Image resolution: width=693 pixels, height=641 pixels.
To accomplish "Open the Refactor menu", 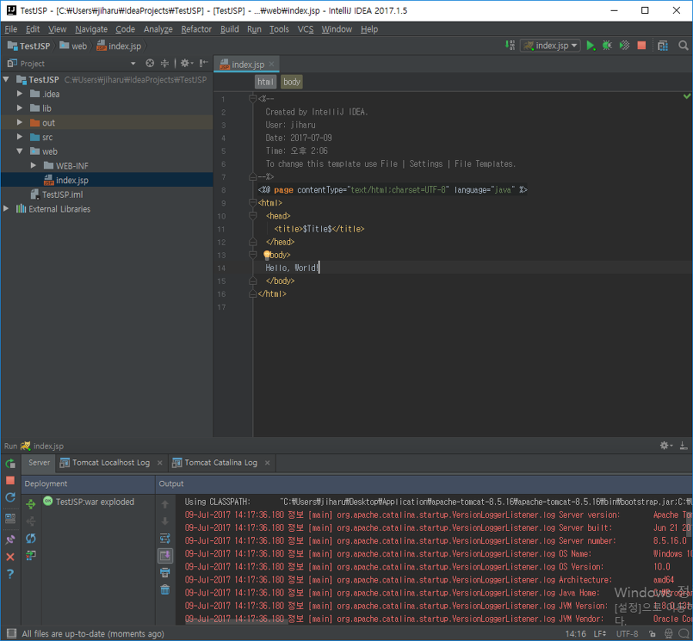I will tap(196, 29).
